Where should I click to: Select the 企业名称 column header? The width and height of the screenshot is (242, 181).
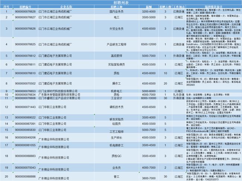(x=66, y=7)
